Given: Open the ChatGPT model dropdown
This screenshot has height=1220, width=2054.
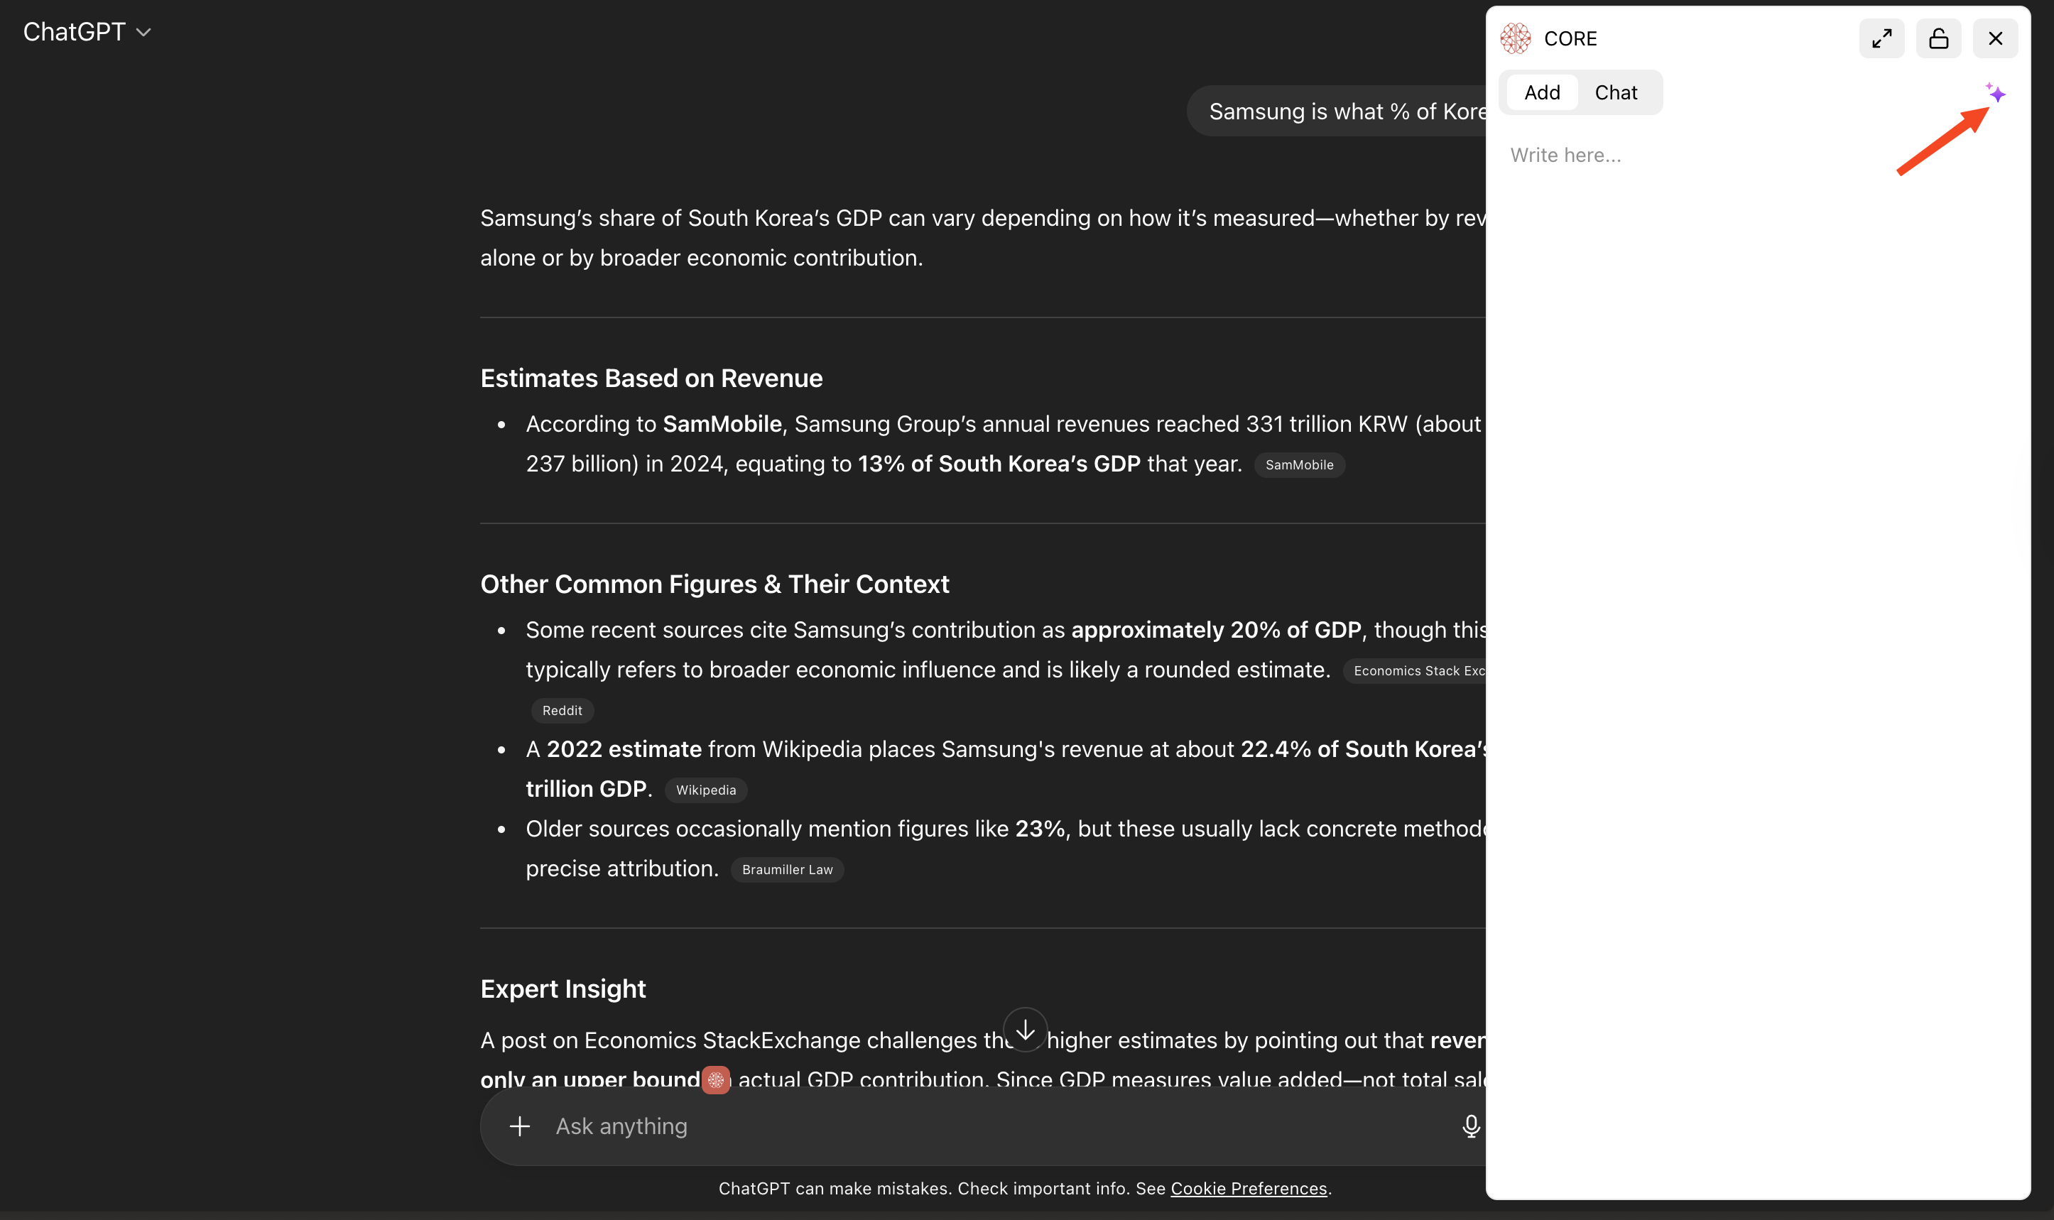Looking at the screenshot, I should point(87,32).
